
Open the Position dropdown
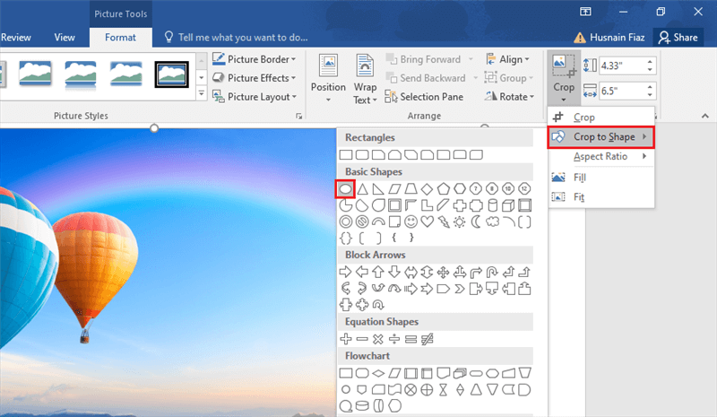328,79
